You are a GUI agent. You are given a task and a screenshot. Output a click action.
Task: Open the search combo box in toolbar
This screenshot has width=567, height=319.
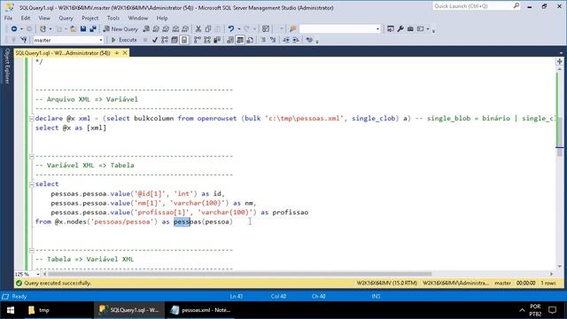[x=340, y=29]
